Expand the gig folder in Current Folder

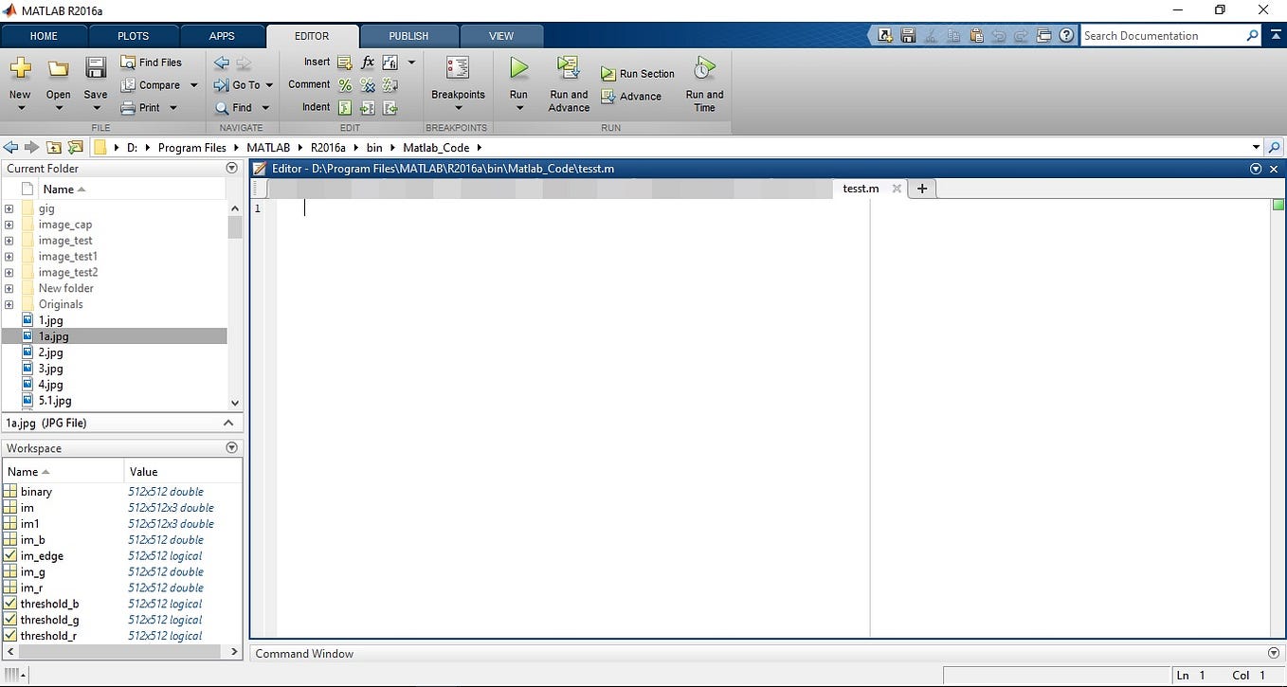click(x=8, y=208)
